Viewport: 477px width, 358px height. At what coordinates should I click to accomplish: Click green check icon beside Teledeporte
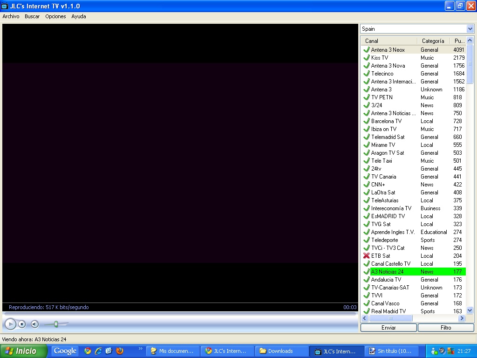point(366,240)
